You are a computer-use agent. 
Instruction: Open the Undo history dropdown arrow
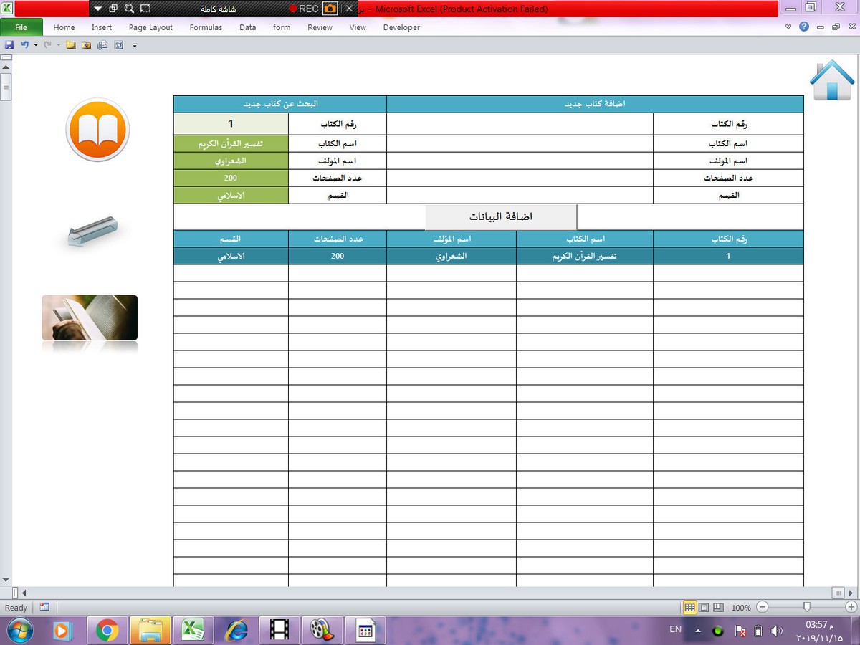click(x=35, y=44)
